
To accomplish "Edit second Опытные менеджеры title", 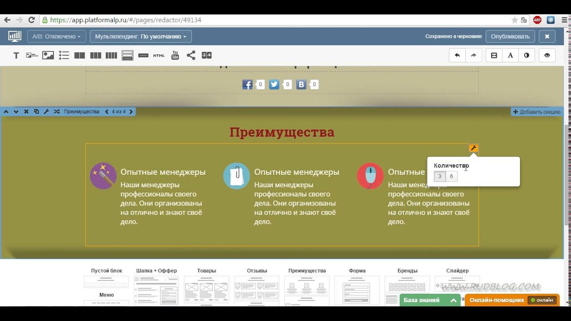I will 297,172.
